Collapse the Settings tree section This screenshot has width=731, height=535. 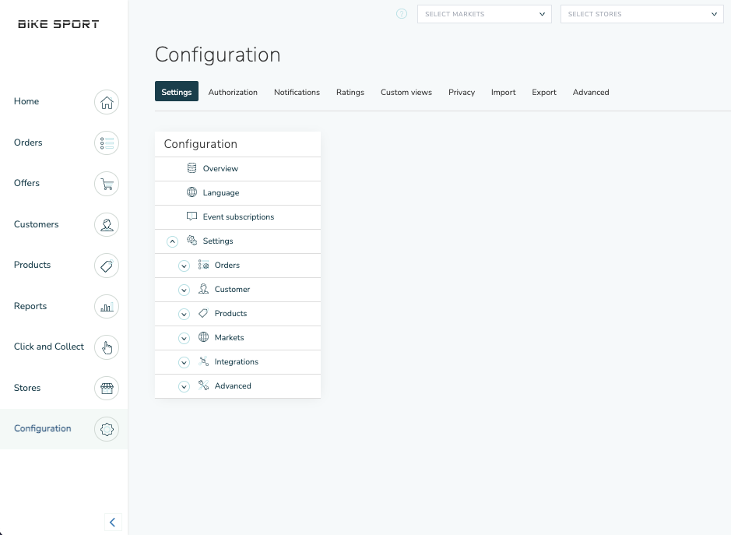[173, 241]
